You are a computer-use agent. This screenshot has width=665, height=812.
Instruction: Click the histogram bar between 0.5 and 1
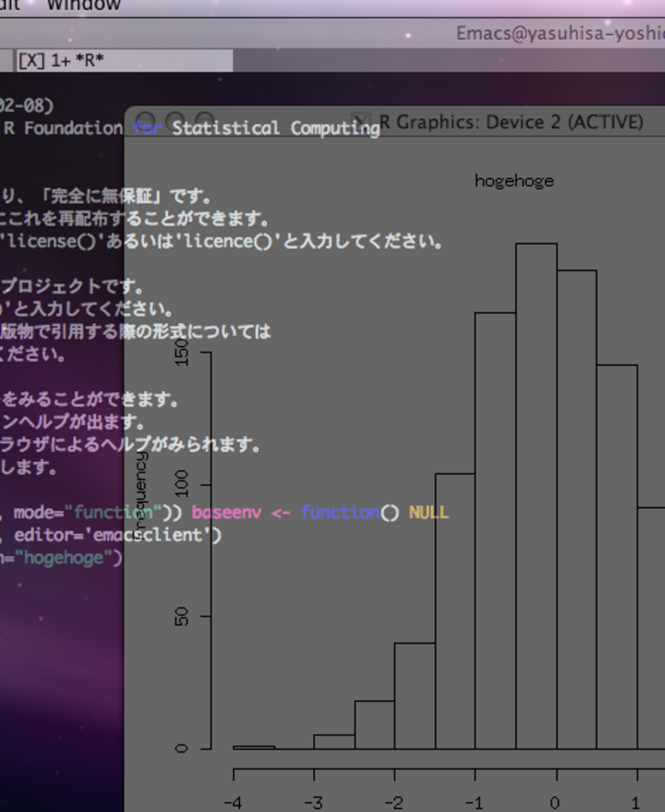pos(617,557)
